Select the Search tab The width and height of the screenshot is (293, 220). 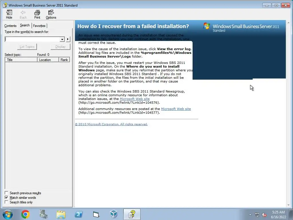click(x=25, y=25)
